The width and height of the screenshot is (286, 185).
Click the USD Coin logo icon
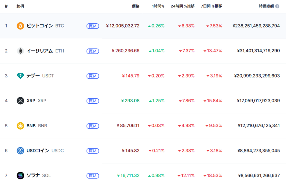click(x=20, y=151)
